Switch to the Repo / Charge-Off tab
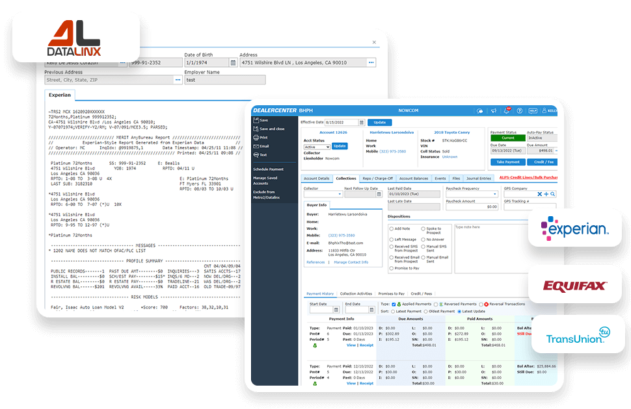The width and height of the screenshot is (631, 409). (377, 179)
